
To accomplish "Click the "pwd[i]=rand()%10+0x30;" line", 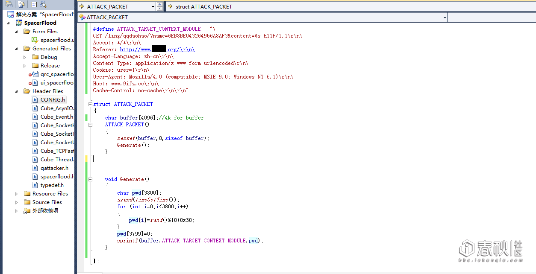I will pos(162,220).
